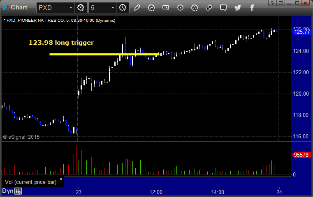Toggle the lock icon next to Dyn

pyautogui.click(x=18, y=191)
